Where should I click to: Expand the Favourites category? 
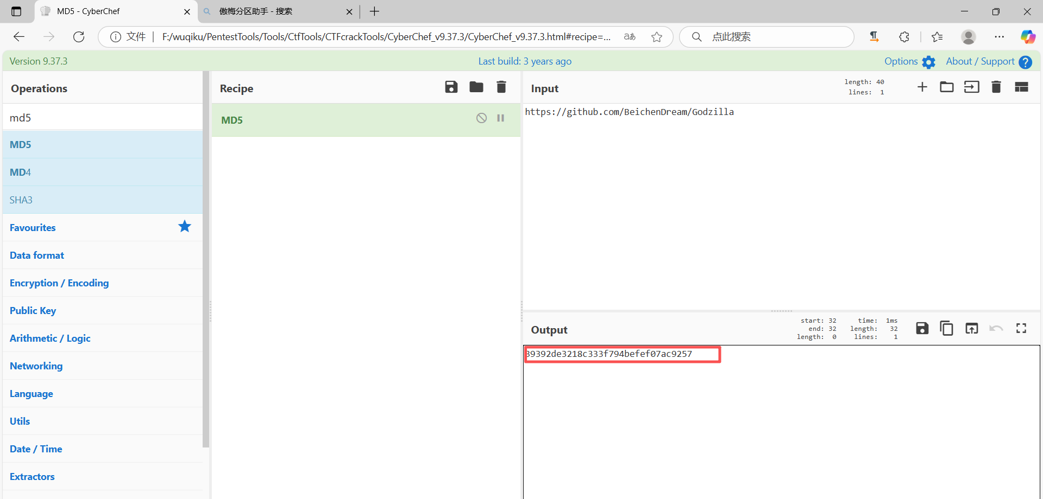[x=103, y=228]
